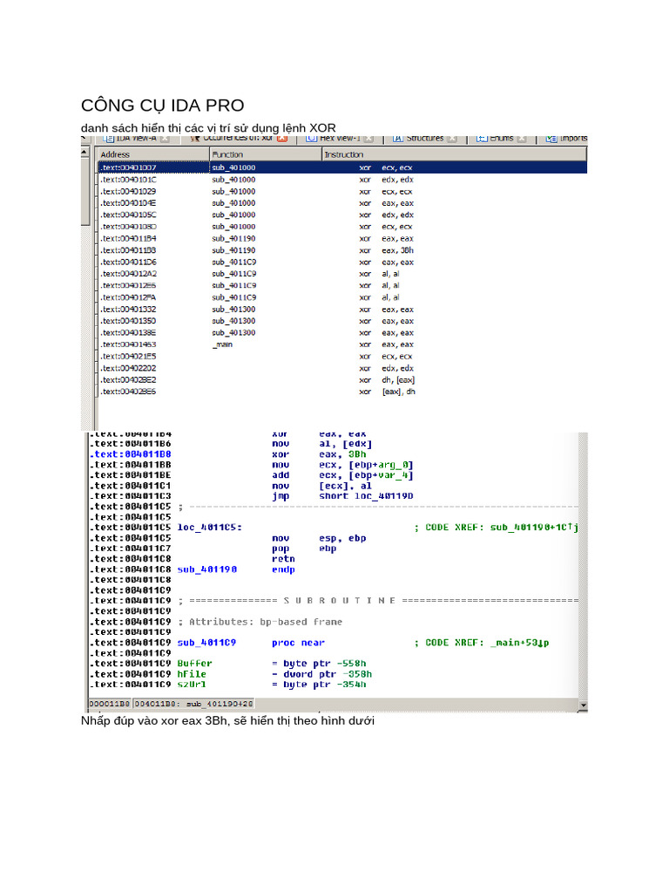Screen dimensions: 669x893
Task: Close the Occurrences of xor tab
Action: (x=281, y=139)
